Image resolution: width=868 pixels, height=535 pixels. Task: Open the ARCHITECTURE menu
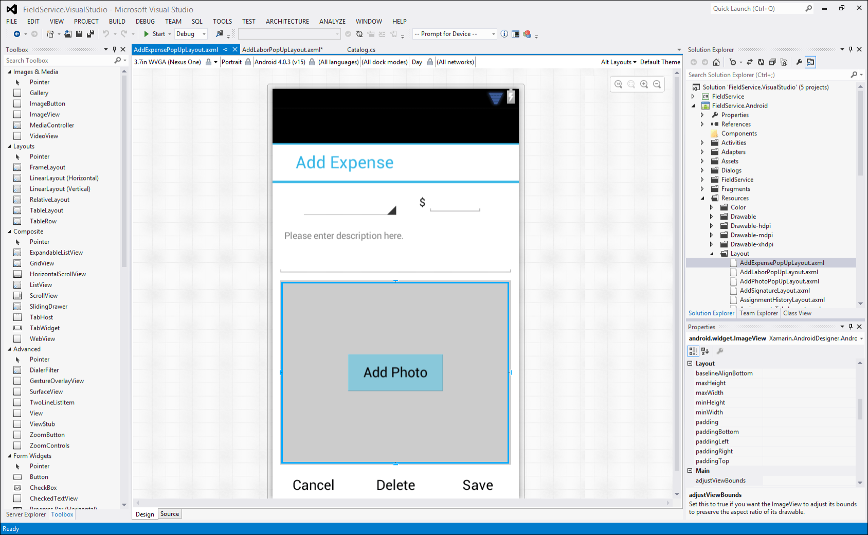(287, 21)
